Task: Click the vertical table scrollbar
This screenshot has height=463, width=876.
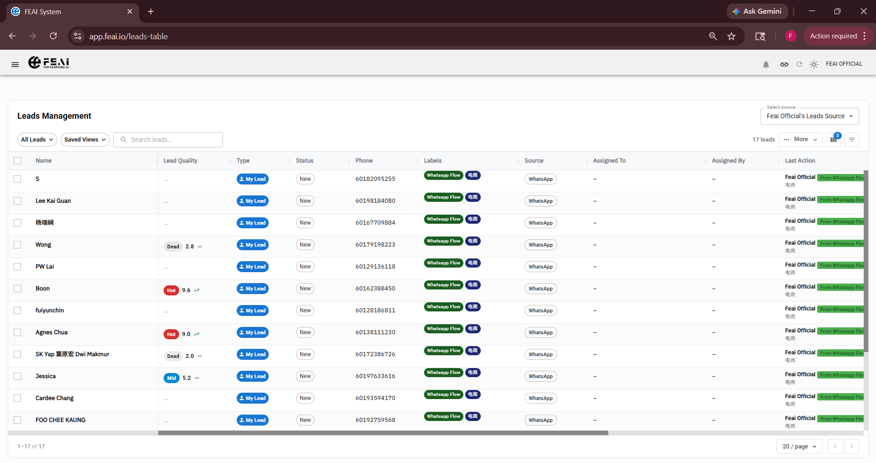Action: (x=866, y=261)
